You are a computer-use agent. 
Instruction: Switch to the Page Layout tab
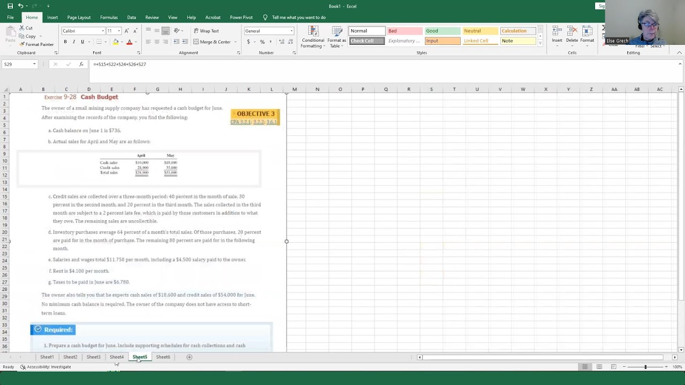[x=79, y=17]
